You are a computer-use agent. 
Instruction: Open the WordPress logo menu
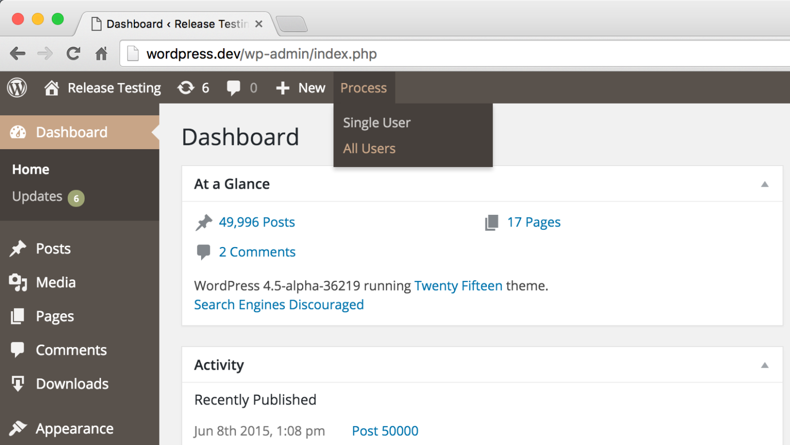click(17, 88)
